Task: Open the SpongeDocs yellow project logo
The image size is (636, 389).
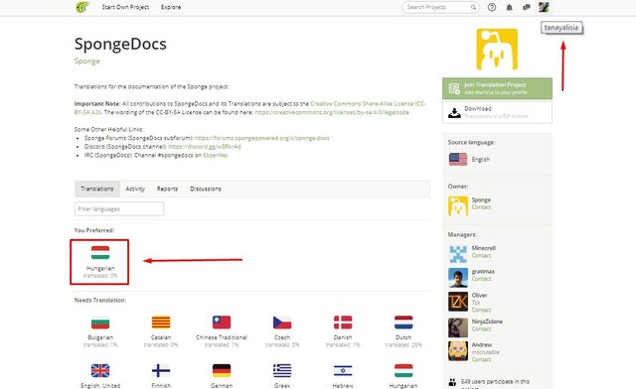Action: [x=497, y=49]
